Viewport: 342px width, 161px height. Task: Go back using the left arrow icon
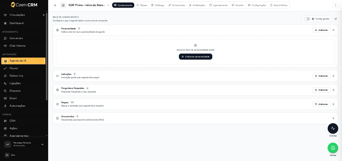pyautogui.click(x=55, y=5)
